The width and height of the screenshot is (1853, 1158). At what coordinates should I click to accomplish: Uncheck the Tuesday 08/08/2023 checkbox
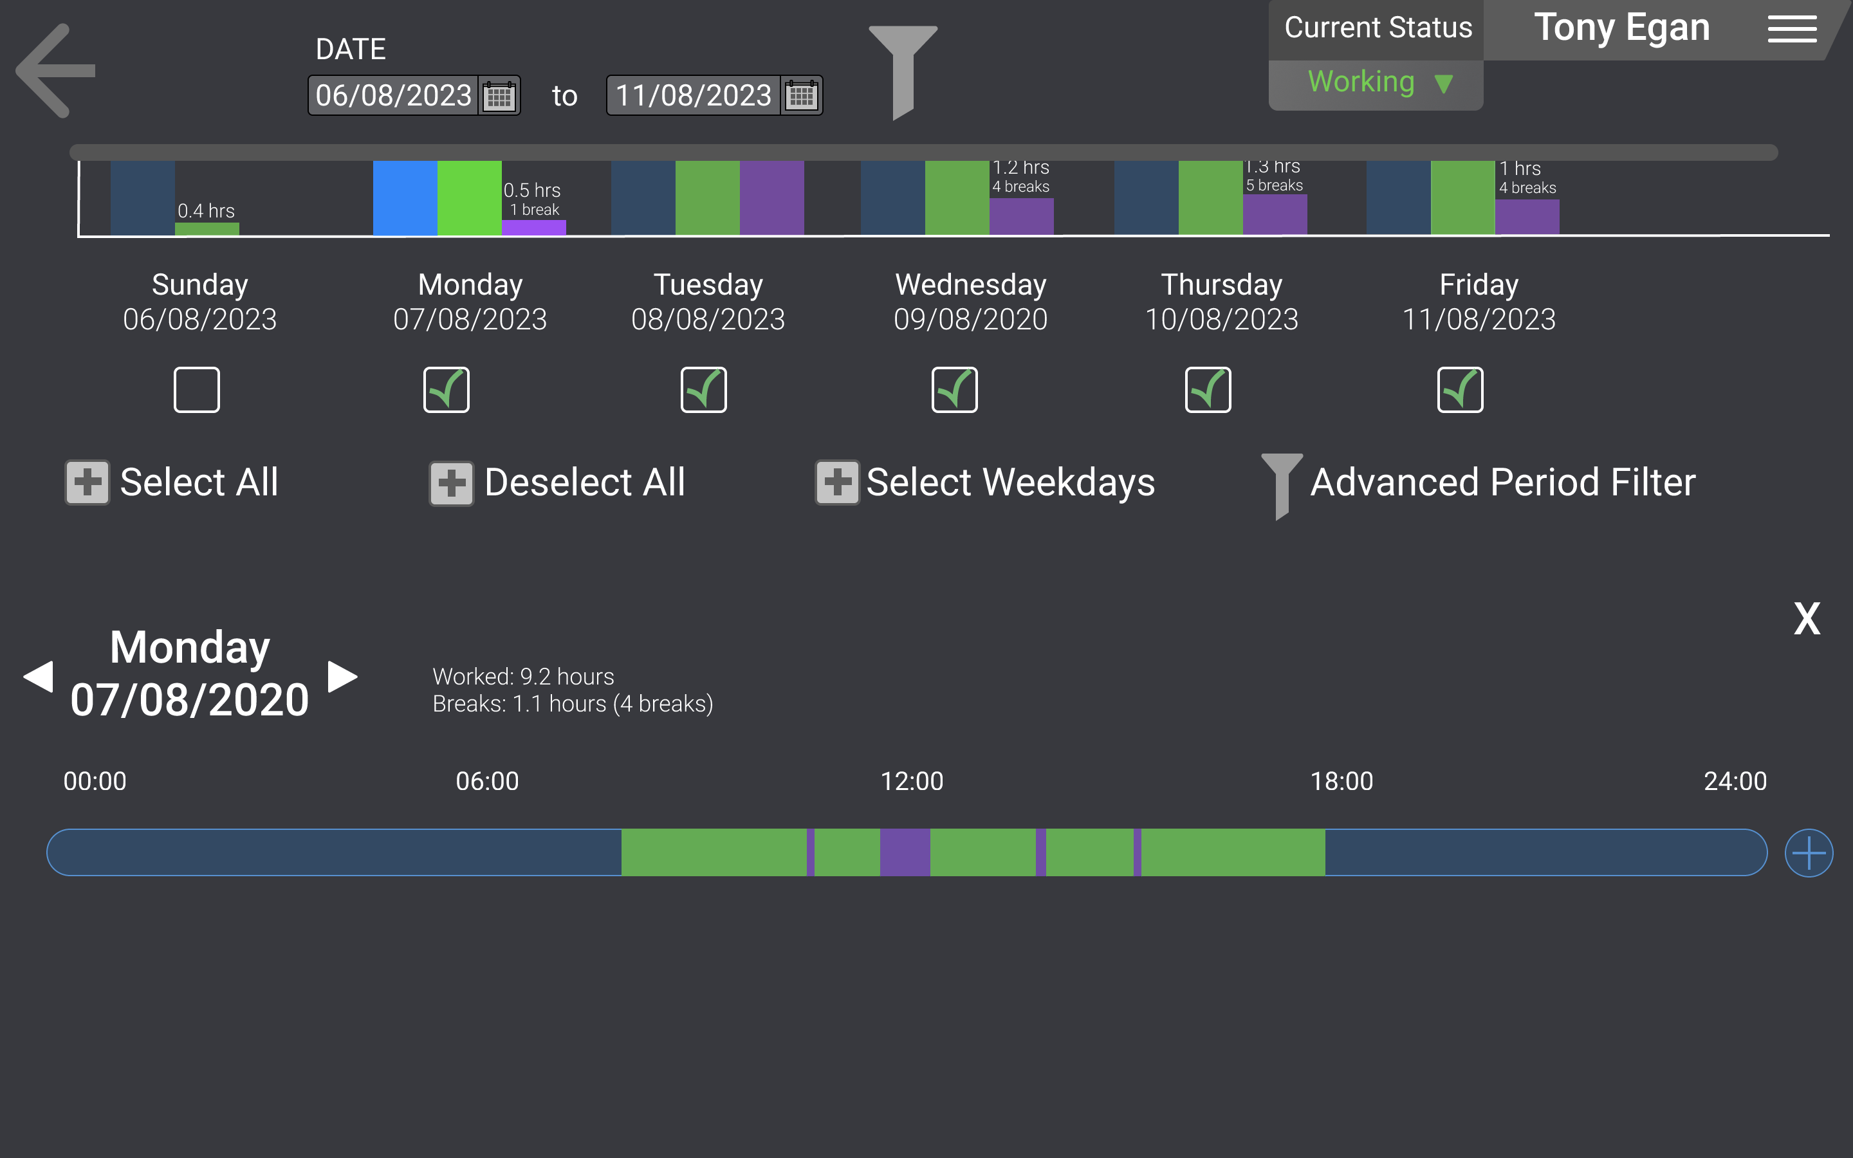pyautogui.click(x=704, y=390)
